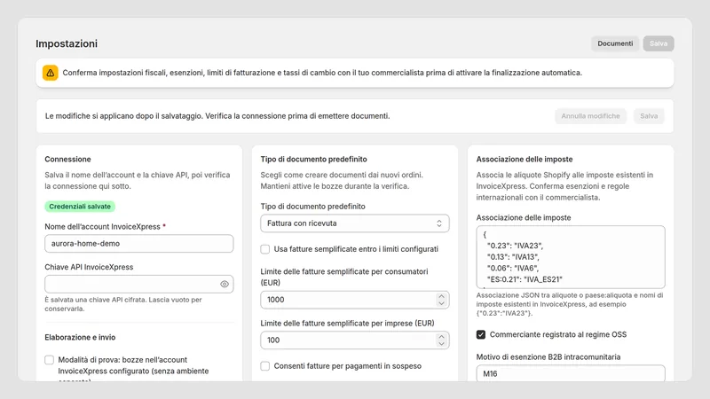Screen dimensions: 710x399
Task: Click the warning banner text about commercialista
Action: point(322,73)
